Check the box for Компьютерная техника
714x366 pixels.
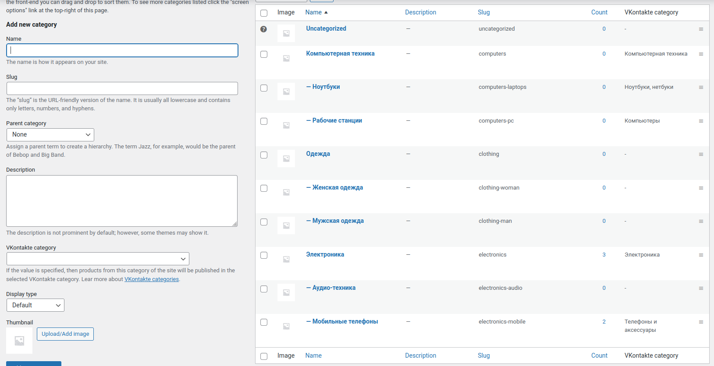[x=264, y=54]
